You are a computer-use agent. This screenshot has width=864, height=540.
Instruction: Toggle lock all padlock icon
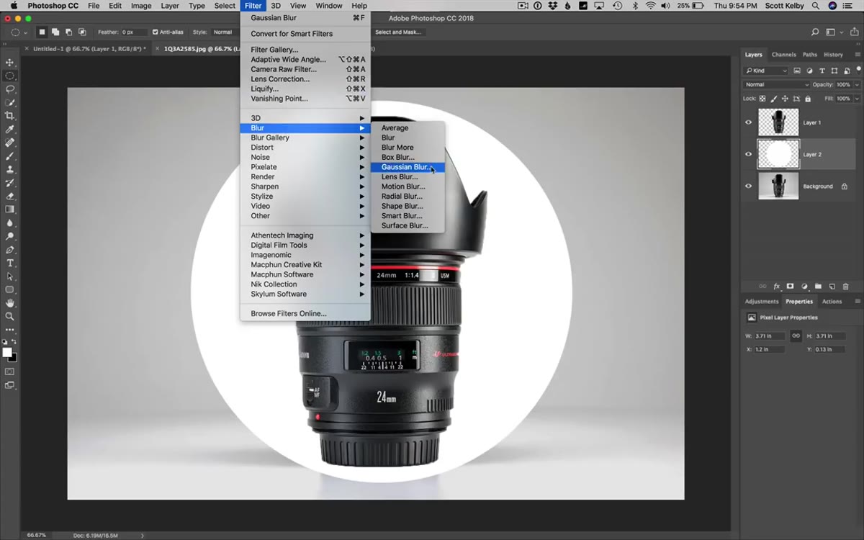click(x=808, y=99)
